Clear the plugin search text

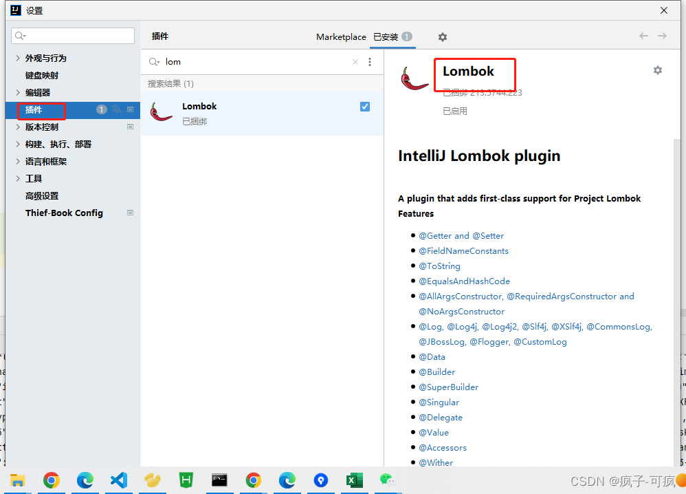355,62
